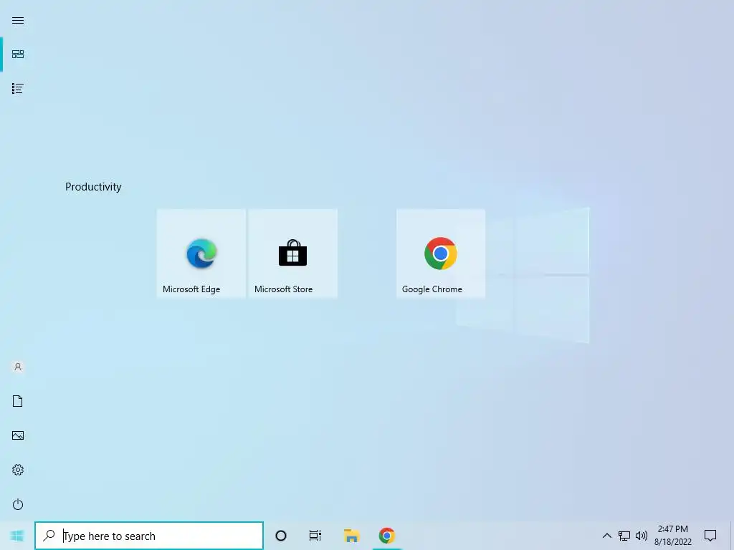Open the Documents folder icon

point(18,401)
